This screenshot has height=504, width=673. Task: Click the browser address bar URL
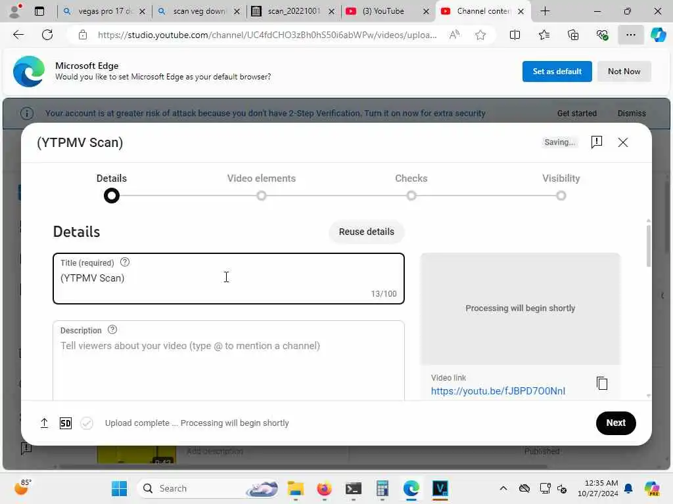point(267,35)
